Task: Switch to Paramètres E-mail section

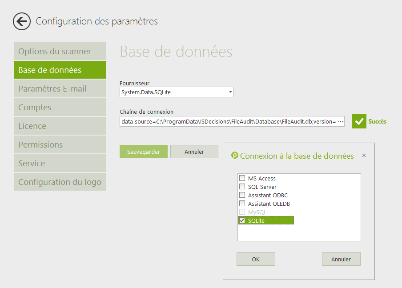Action: (x=60, y=89)
